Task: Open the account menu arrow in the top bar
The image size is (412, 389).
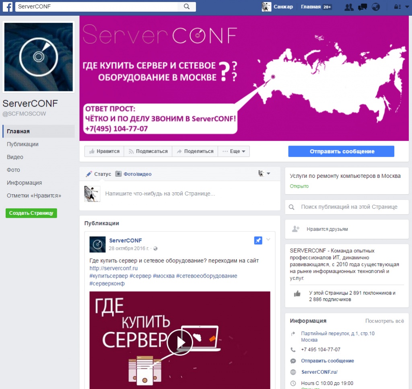Action: pos(407,7)
